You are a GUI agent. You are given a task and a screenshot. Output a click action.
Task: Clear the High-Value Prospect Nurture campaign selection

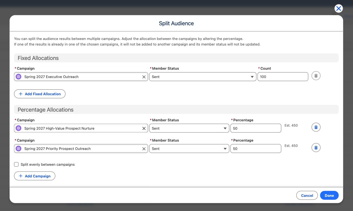click(144, 129)
